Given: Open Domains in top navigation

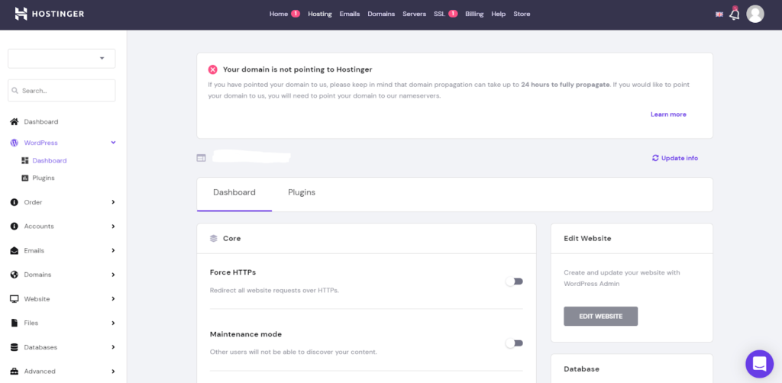Looking at the screenshot, I should point(381,14).
